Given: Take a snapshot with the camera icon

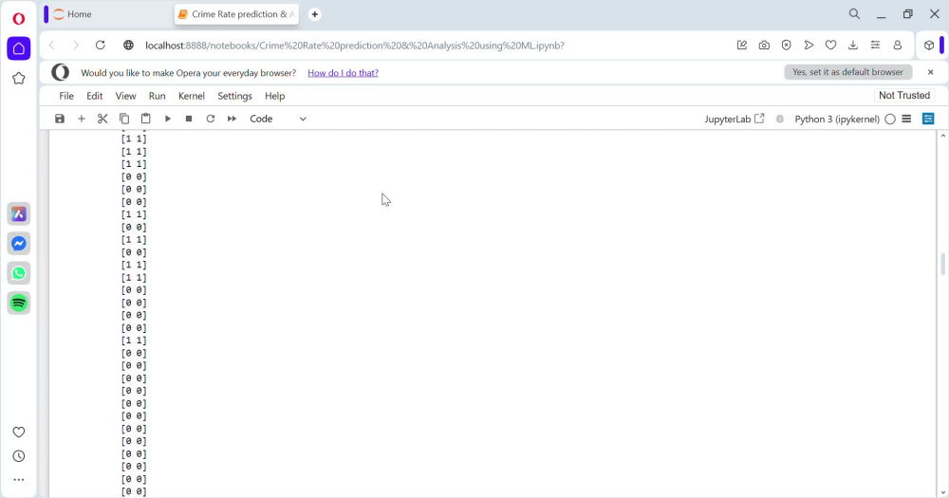Looking at the screenshot, I should (764, 45).
